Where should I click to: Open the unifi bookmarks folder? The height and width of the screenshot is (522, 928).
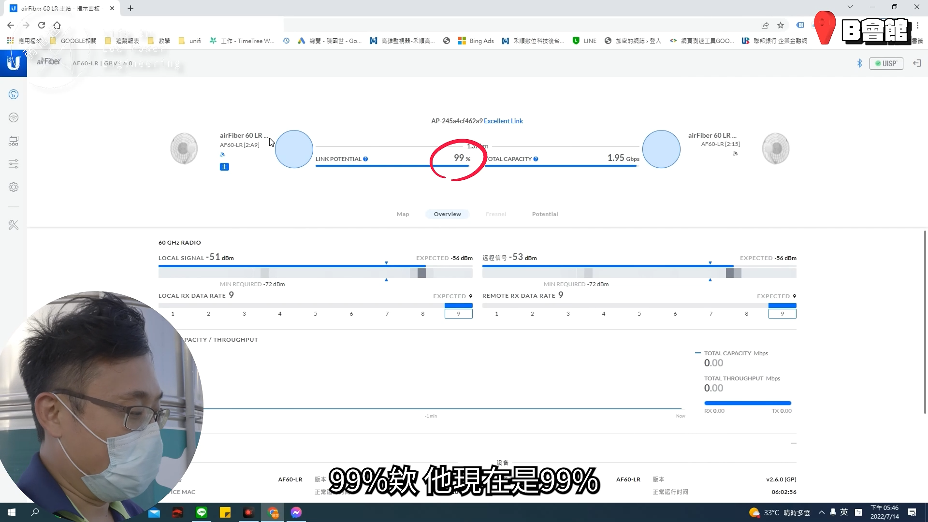(190, 41)
